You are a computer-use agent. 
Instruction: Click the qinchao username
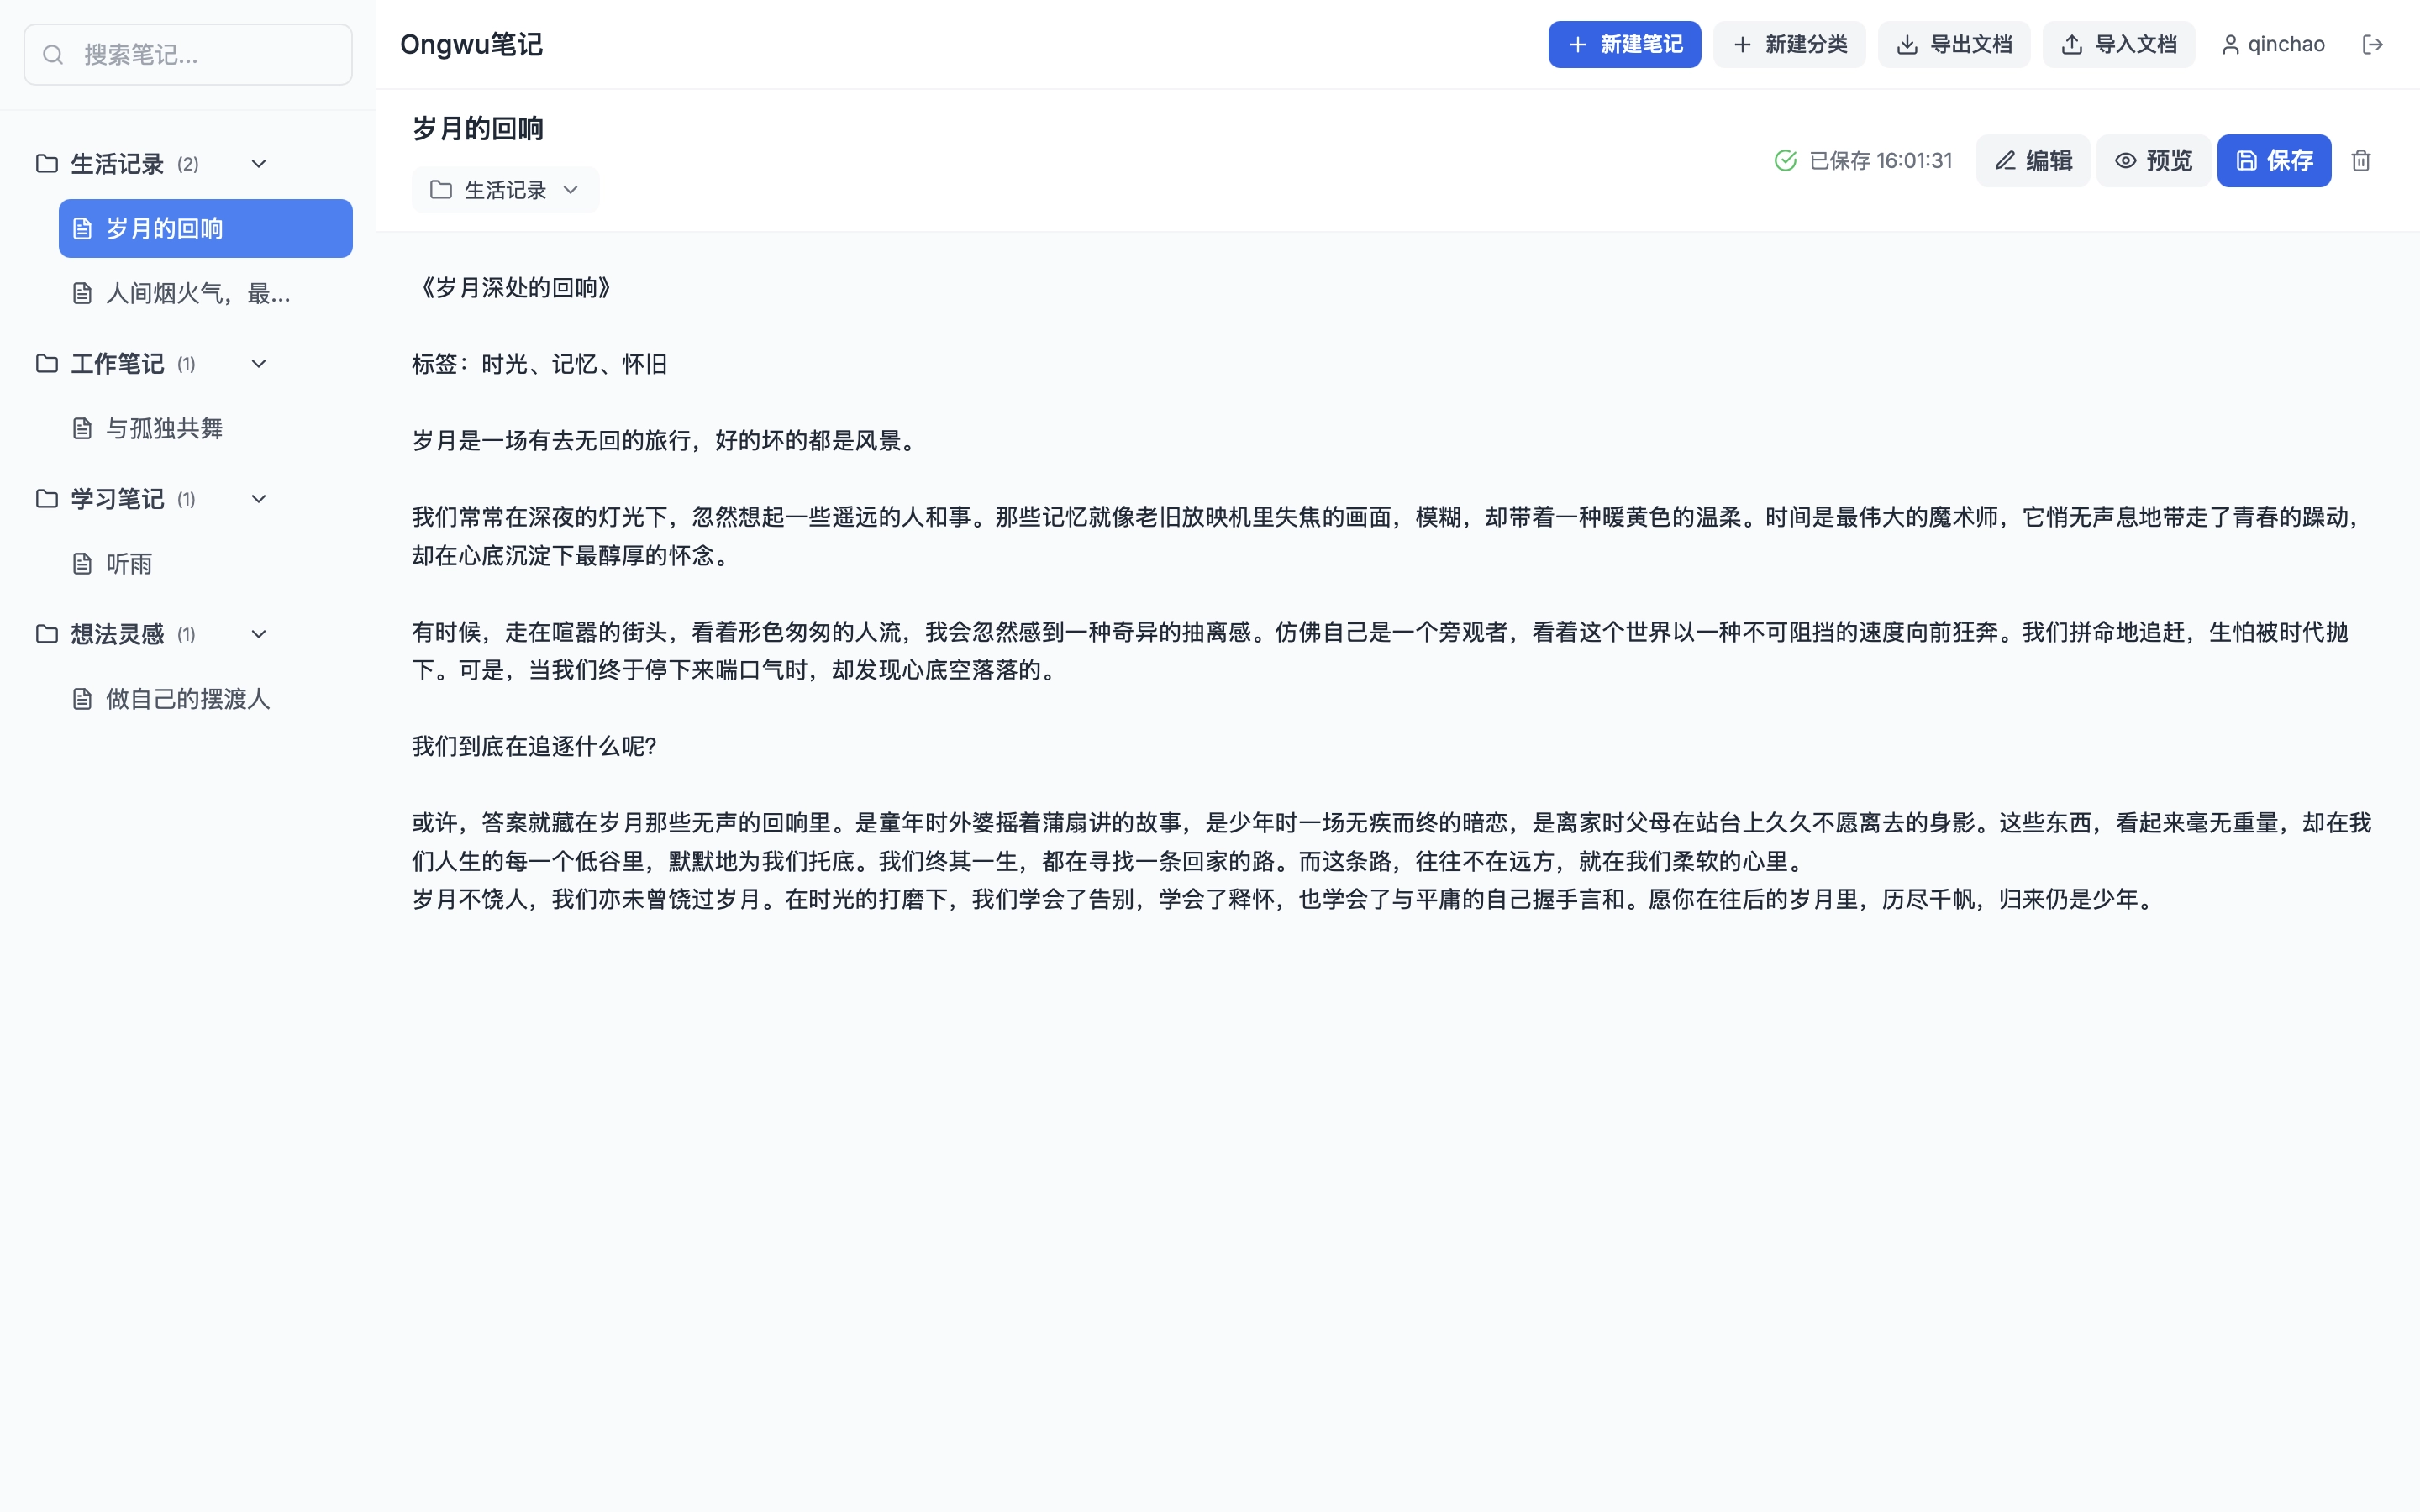coord(2286,45)
